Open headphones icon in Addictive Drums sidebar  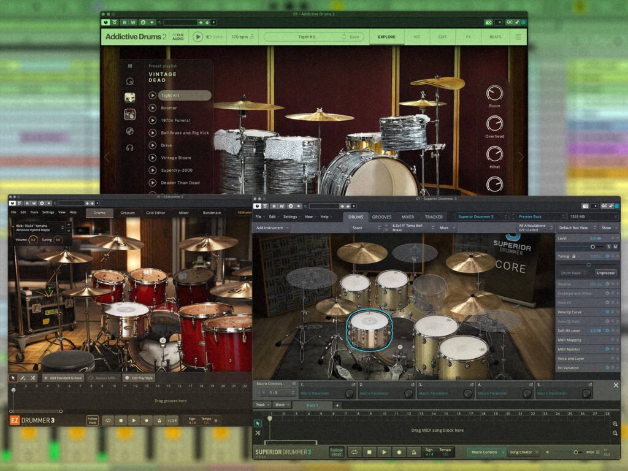point(130,148)
